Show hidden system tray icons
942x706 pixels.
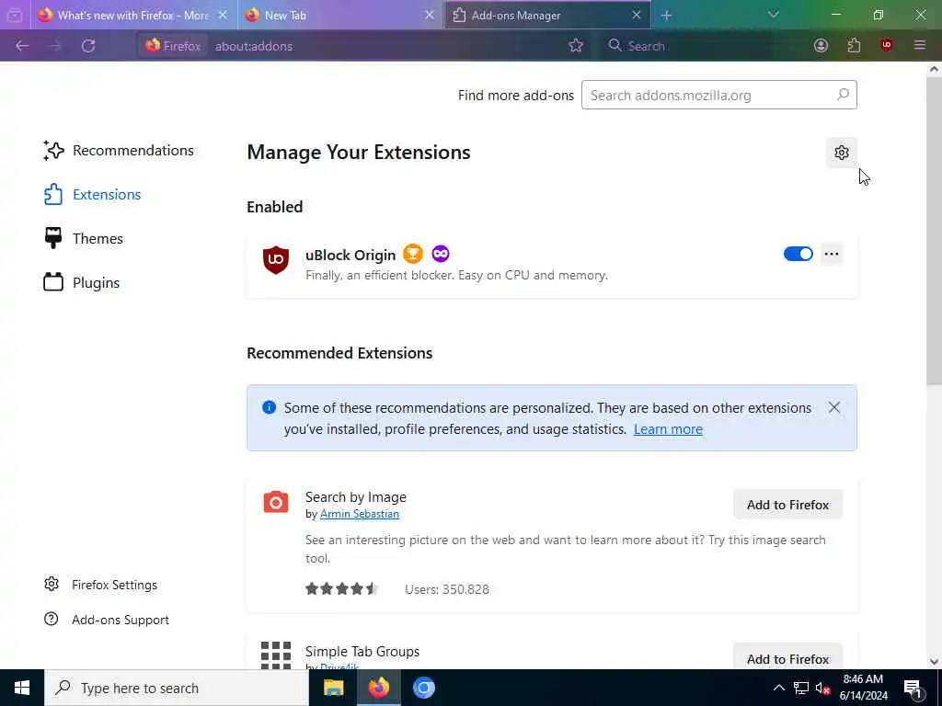point(778,688)
